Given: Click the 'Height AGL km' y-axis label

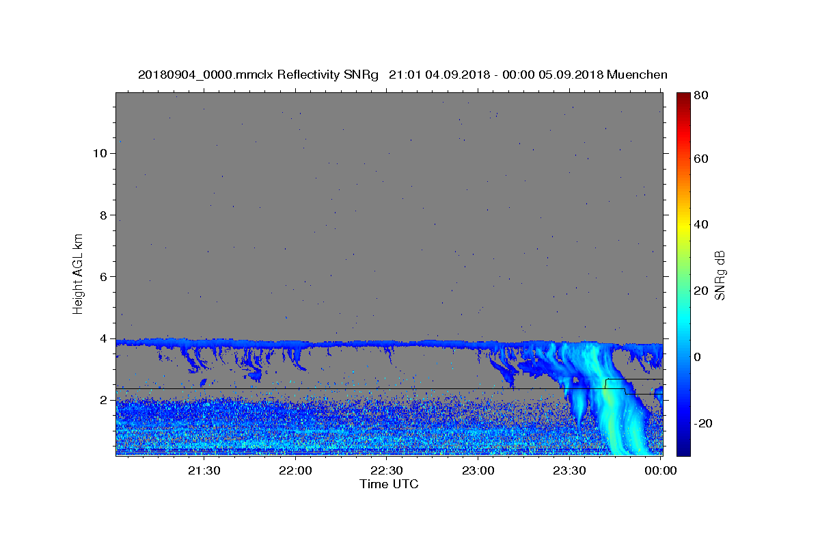Looking at the screenshot, I should tap(79, 273).
